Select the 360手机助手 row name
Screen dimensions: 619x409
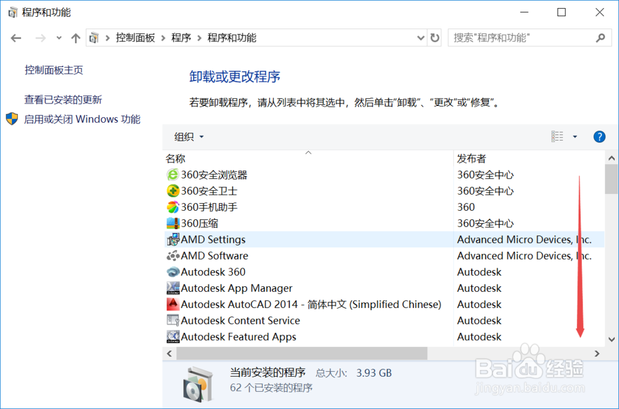click(209, 207)
